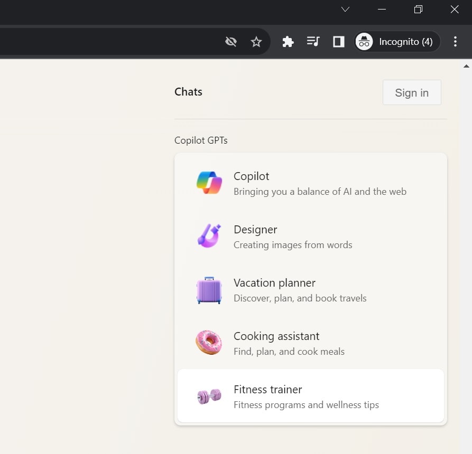Toggle the browser side panel icon
472x454 pixels.
coord(339,42)
